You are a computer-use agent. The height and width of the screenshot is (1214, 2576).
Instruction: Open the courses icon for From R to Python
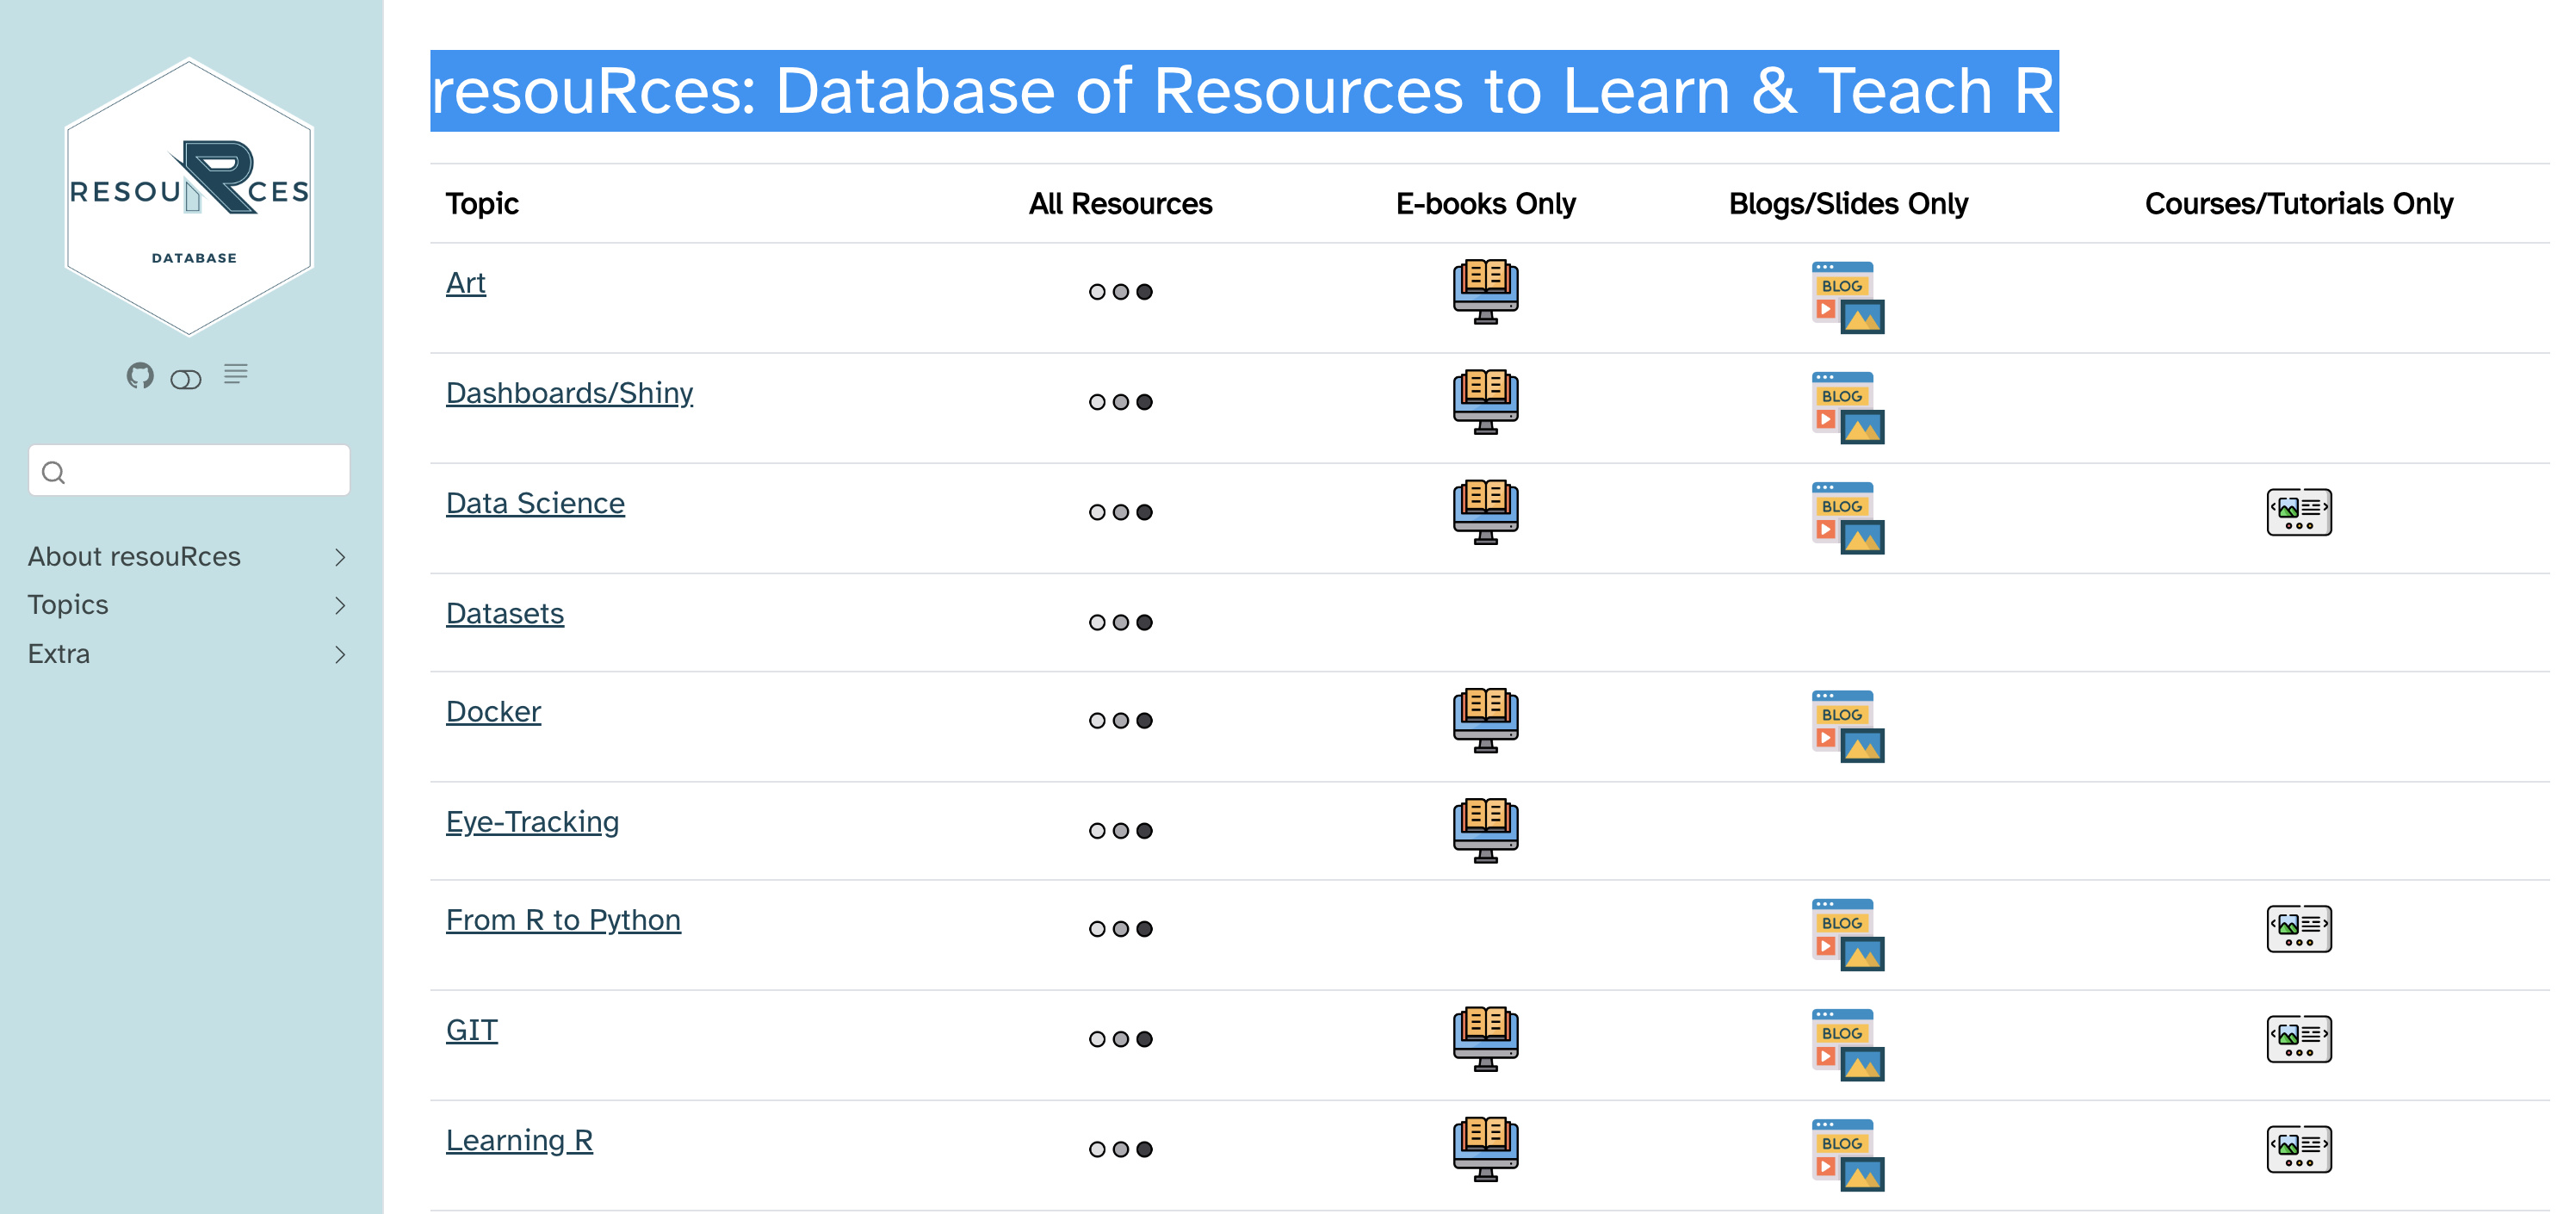(x=2299, y=929)
